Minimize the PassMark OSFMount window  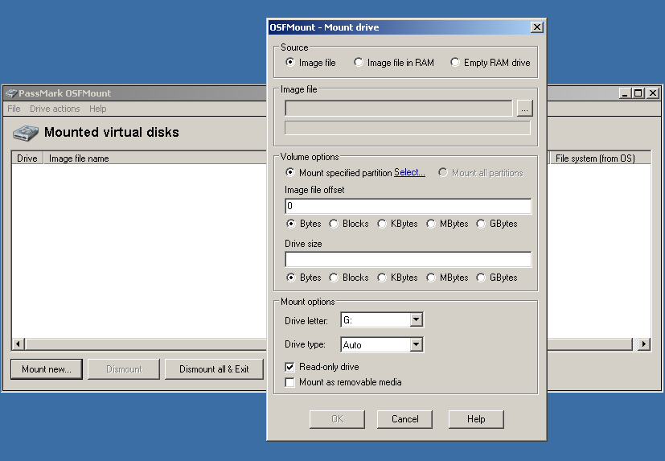click(x=625, y=93)
